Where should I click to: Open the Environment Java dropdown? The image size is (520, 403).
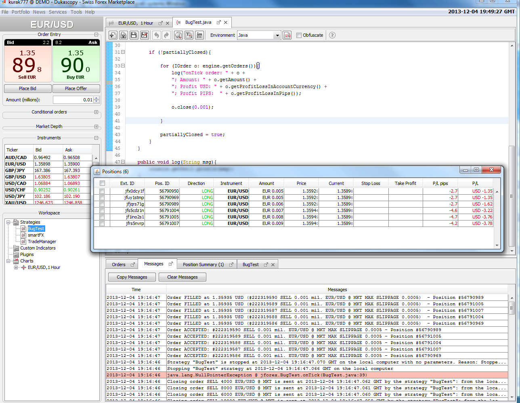(x=277, y=35)
